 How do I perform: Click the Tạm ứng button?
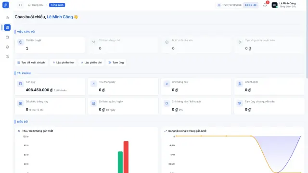(x=116, y=62)
